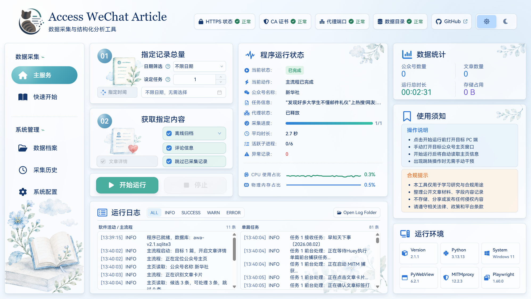Switch to light theme sun icon
The width and height of the screenshot is (531, 299).
(x=487, y=22)
